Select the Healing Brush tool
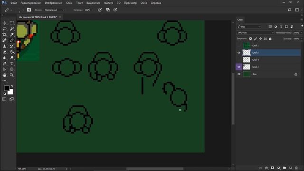This screenshot has width=304, height=171. pyautogui.click(x=4, y=40)
